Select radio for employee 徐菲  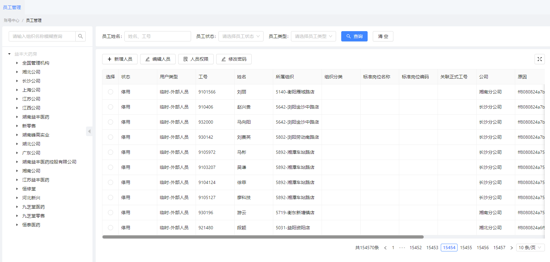(x=111, y=182)
